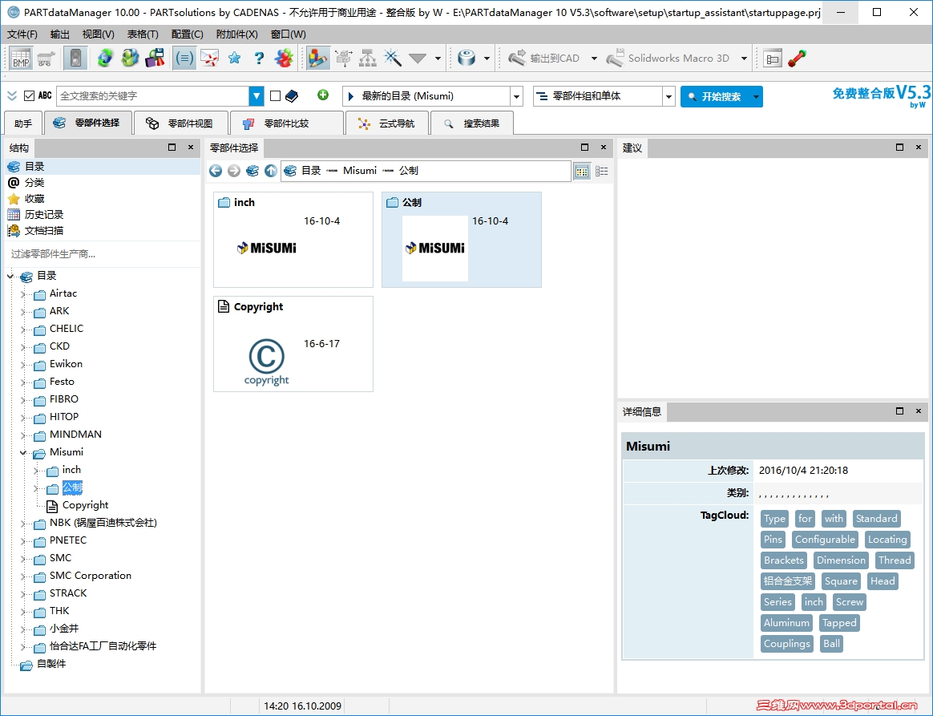Open the 文件(F) menu

coord(22,34)
